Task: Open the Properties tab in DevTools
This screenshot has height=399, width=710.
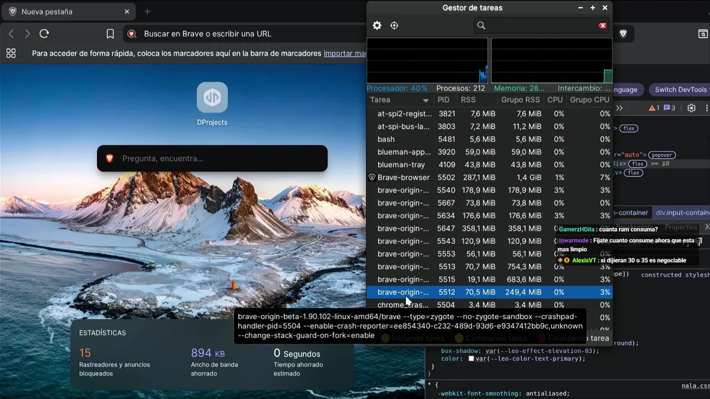Action: [x=681, y=227]
